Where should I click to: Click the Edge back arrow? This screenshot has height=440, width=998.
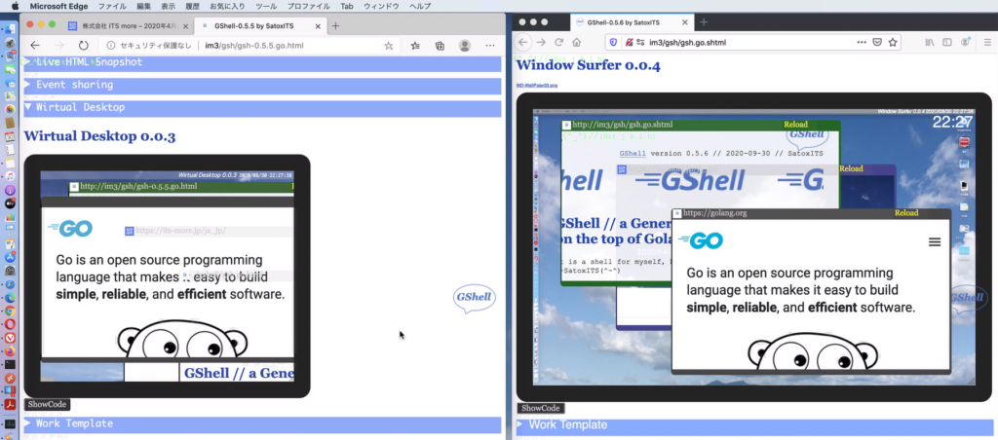point(36,45)
